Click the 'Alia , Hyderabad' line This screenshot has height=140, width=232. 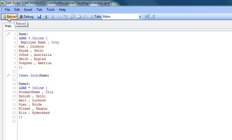tap(34, 113)
